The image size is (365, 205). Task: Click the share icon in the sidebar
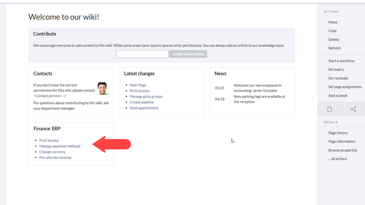(353, 109)
